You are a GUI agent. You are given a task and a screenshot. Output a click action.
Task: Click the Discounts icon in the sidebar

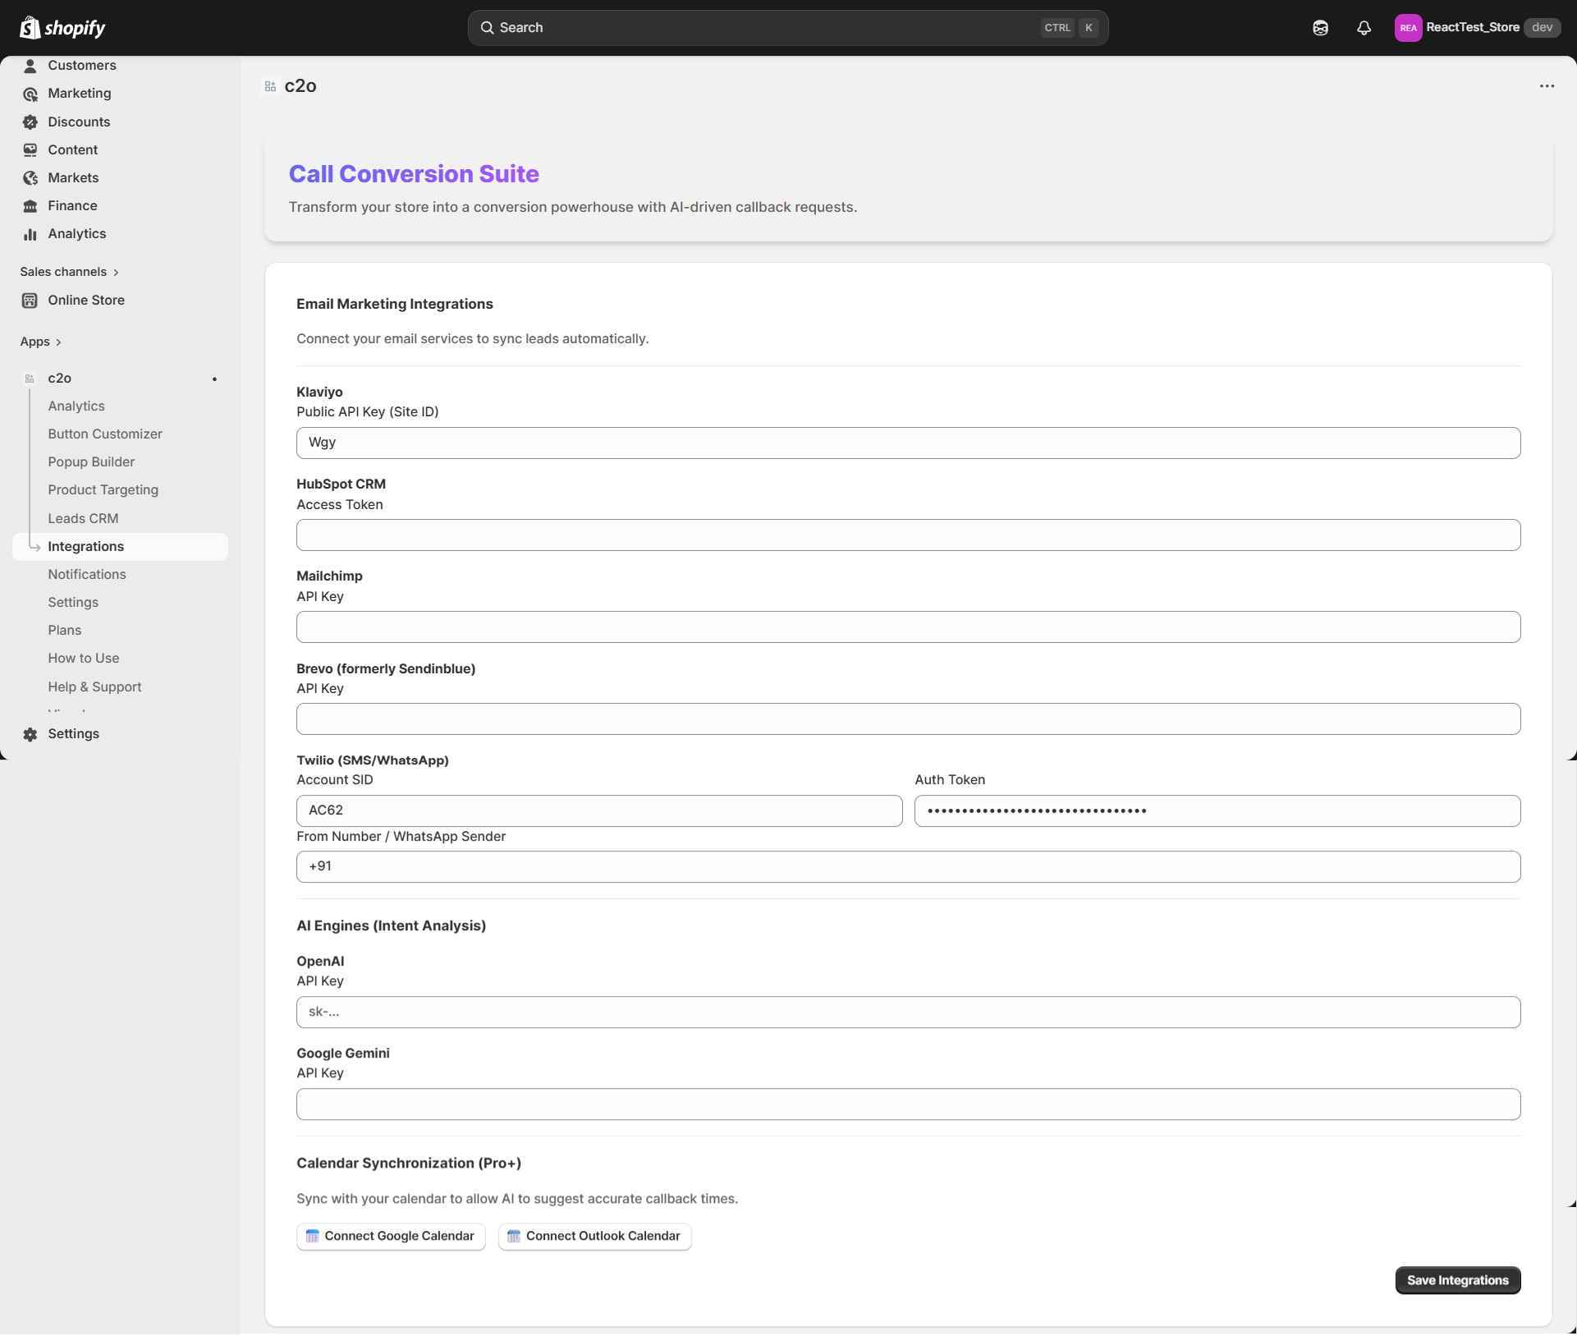point(30,122)
